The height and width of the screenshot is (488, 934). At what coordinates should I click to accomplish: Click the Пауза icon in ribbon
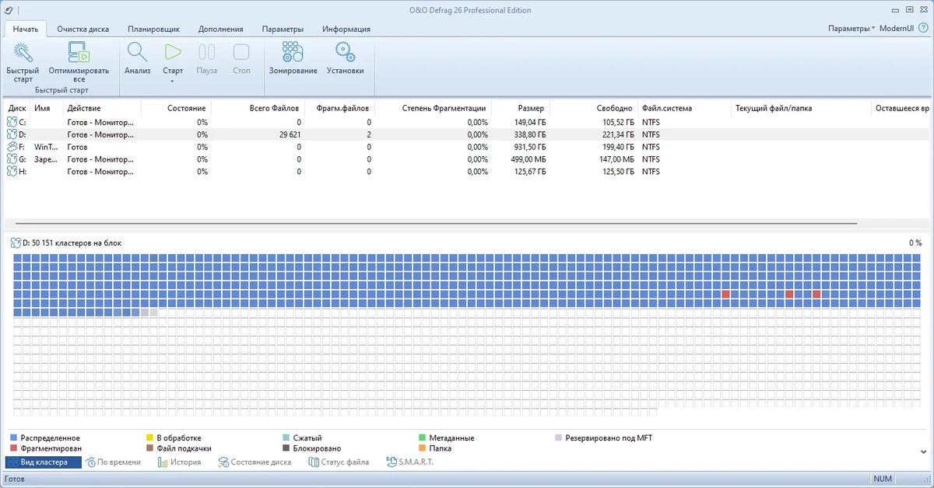coord(207,52)
